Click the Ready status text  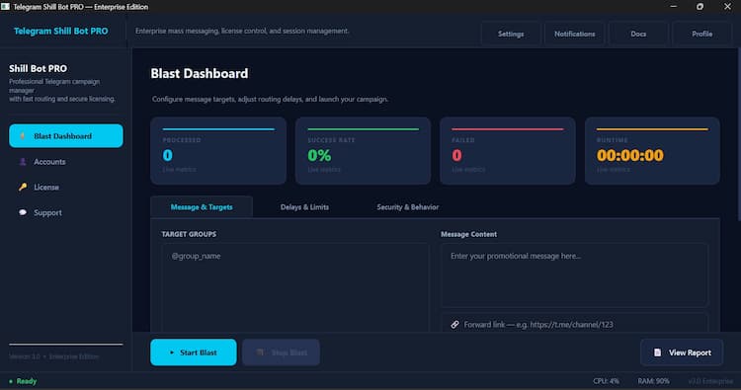pos(27,381)
